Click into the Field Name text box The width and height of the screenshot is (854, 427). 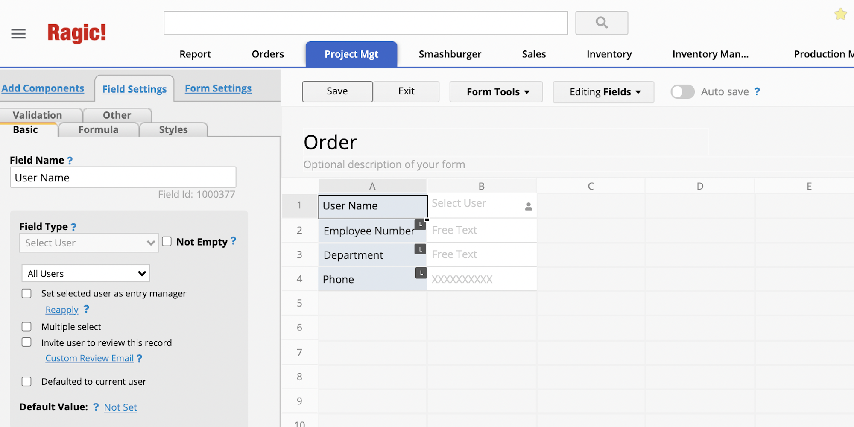[123, 178]
